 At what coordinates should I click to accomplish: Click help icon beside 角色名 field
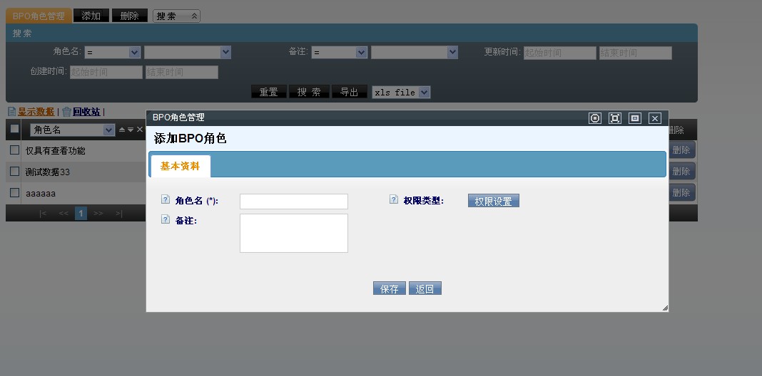click(x=166, y=200)
